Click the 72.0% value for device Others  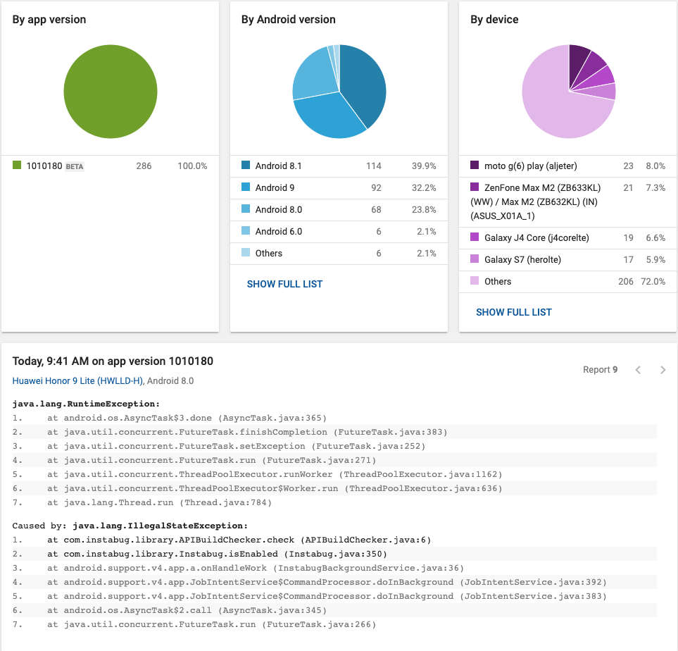[x=653, y=281]
